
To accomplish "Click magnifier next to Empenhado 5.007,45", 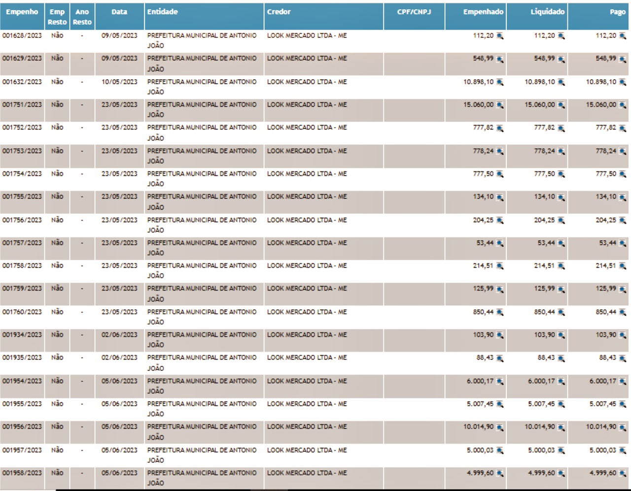I will (x=500, y=404).
